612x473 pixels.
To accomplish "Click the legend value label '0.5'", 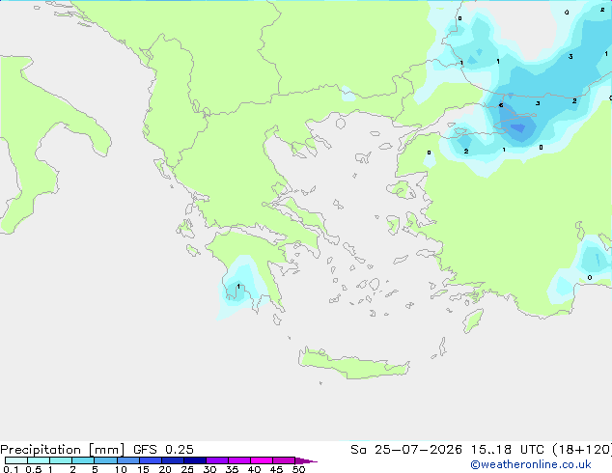I will (33, 469).
